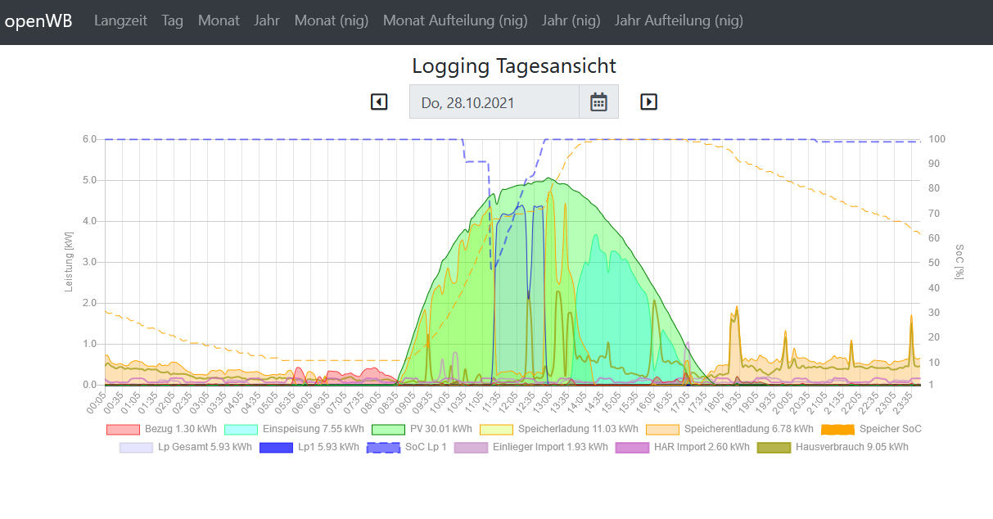Click the Speicher SoC orange legend swatch
The image size is (993, 519).
click(837, 429)
